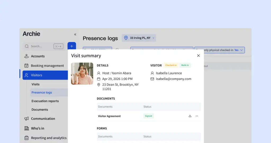Click the Accounts people icon

click(x=26, y=56)
